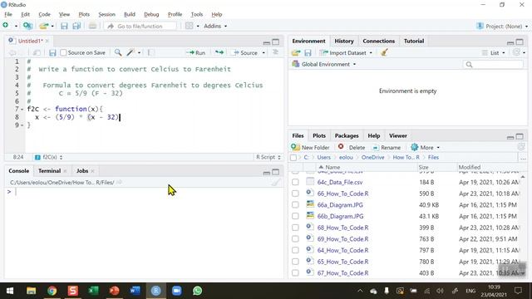The height and width of the screenshot is (299, 532).
Task: Click the Open file folder icon
Action: 44,26
